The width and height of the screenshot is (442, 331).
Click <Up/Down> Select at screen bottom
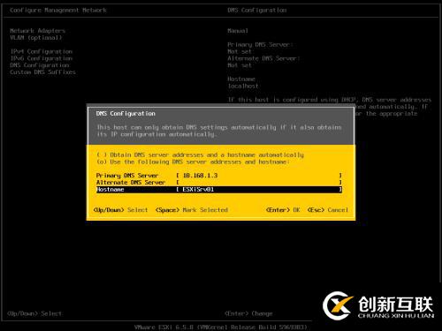pos(34,313)
